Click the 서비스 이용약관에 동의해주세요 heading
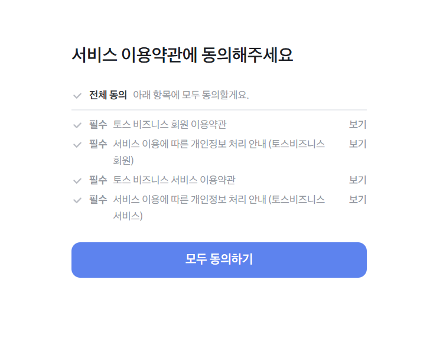The height and width of the screenshot is (338, 443). 183,55
